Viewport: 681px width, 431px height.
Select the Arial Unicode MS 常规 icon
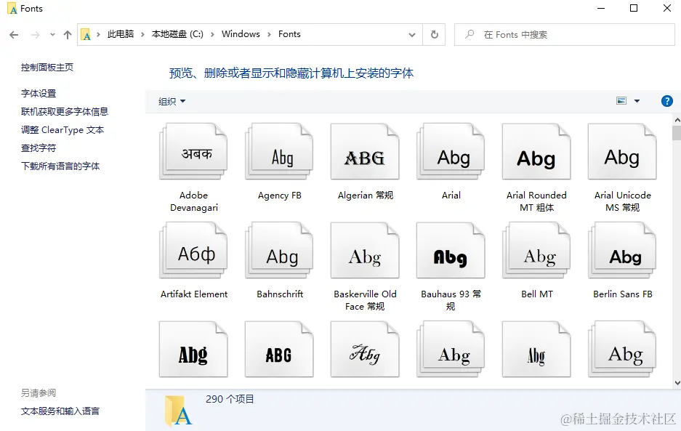[x=622, y=152]
